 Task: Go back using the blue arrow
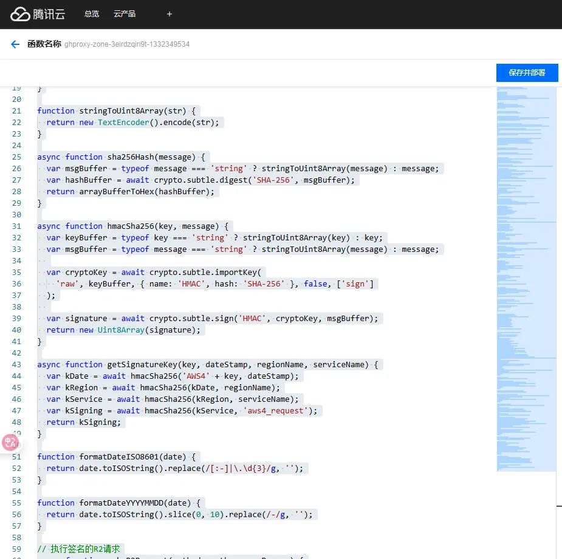click(x=15, y=44)
